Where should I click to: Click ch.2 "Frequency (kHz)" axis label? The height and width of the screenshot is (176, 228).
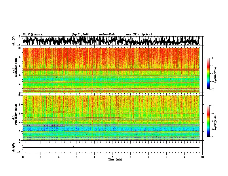pyautogui.click(x=16, y=114)
